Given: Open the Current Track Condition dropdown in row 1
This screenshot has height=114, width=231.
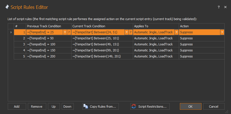Looking at the screenshot, I should coord(127,32).
